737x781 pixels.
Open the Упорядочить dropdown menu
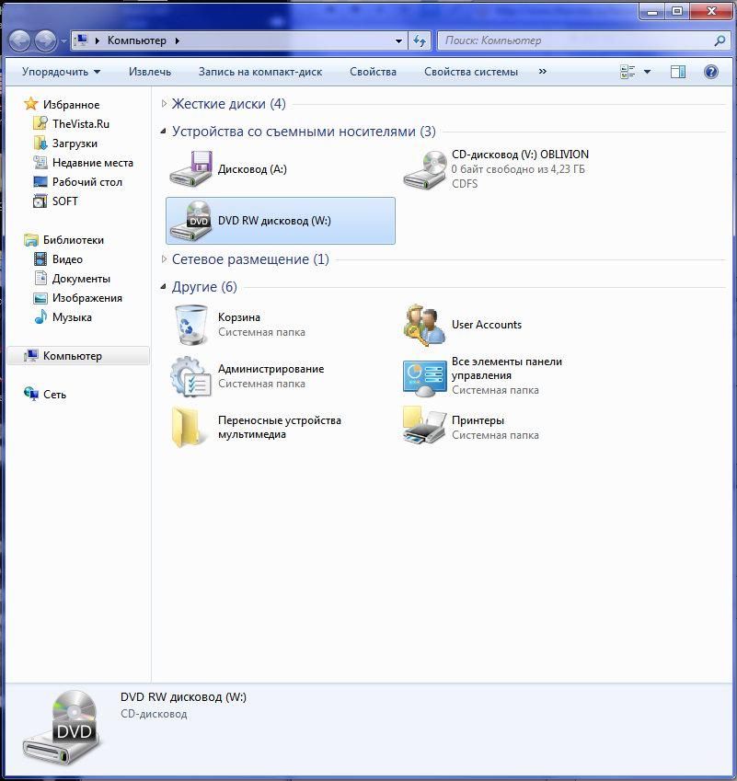(61, 72)
